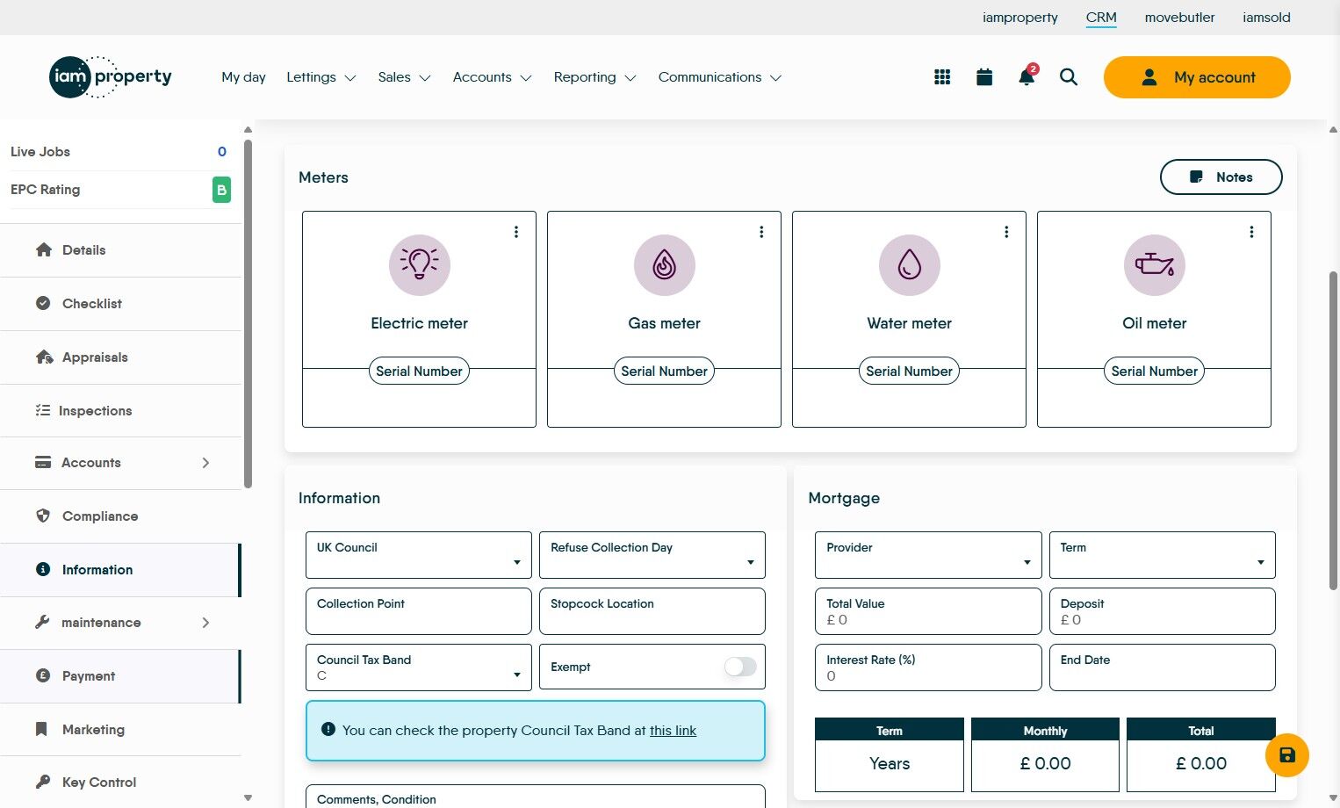Click the Live Jobs count
Image resolution: width=1340 pixels, height=808 pixels.
point(222,152)
